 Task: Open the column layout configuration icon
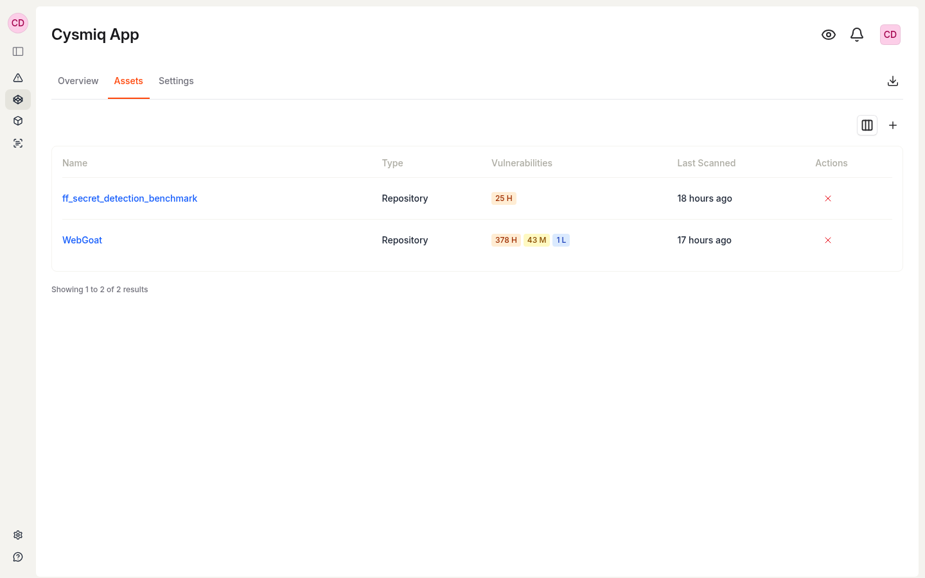click(x=867, y=125)
